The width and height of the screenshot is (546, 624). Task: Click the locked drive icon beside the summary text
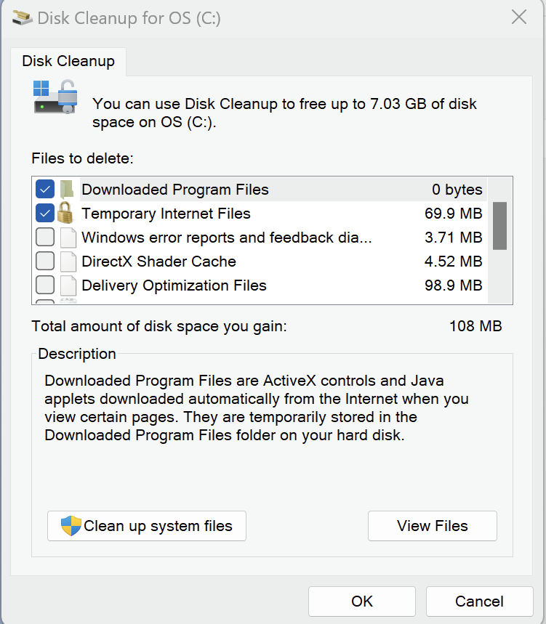[55, 97]
